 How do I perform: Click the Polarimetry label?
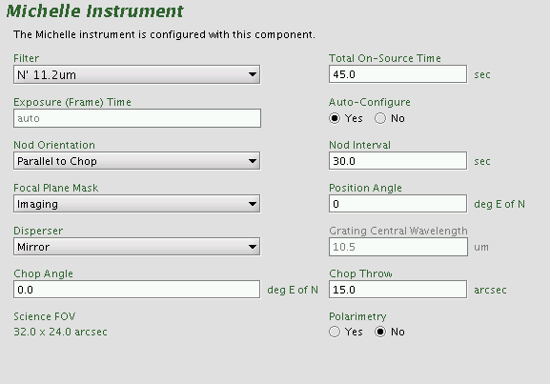tap(357, 316)
